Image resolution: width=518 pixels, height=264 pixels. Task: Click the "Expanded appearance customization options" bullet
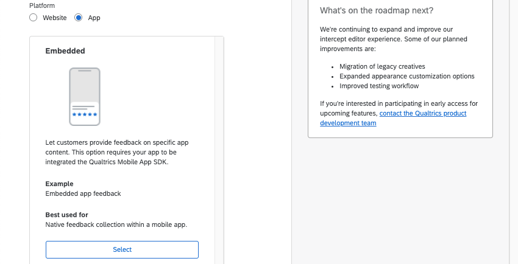[406, 76]
